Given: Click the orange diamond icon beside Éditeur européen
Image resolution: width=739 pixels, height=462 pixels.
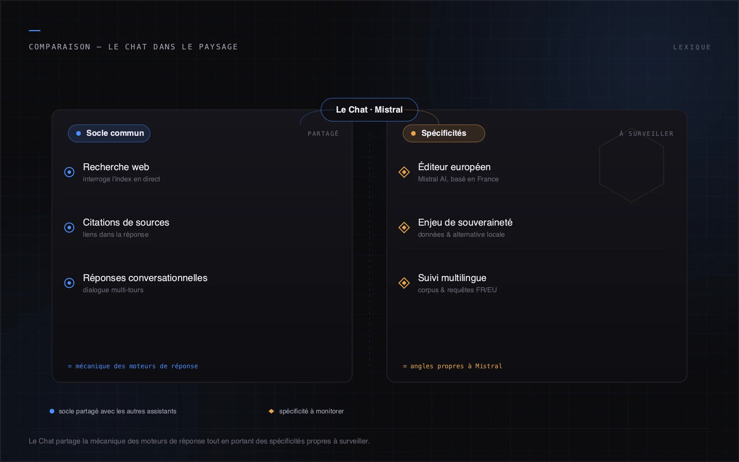Looking at the screenshot, I should [404, 172].
